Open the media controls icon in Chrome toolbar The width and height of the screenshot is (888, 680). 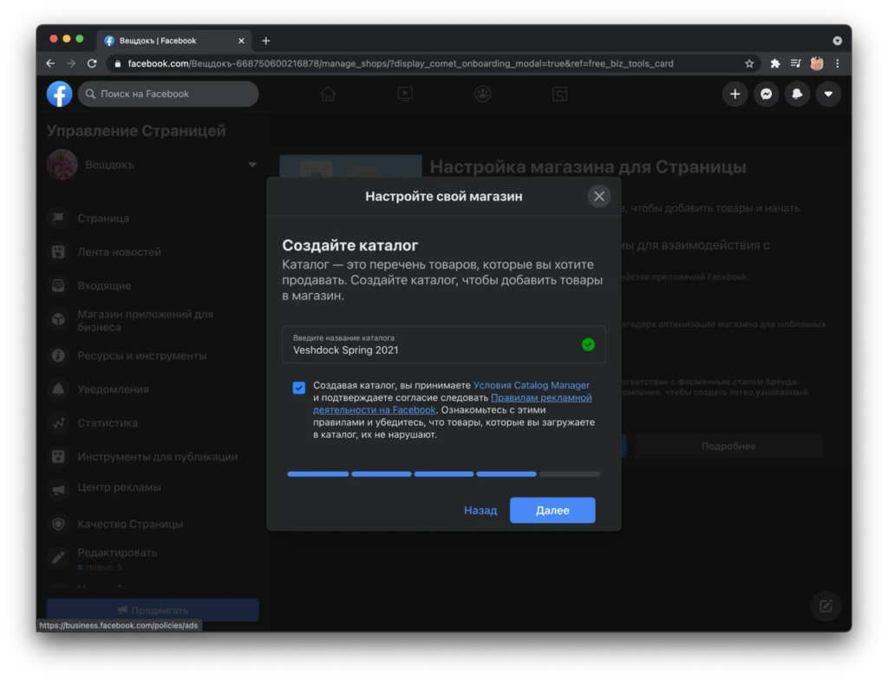point(796,63)
